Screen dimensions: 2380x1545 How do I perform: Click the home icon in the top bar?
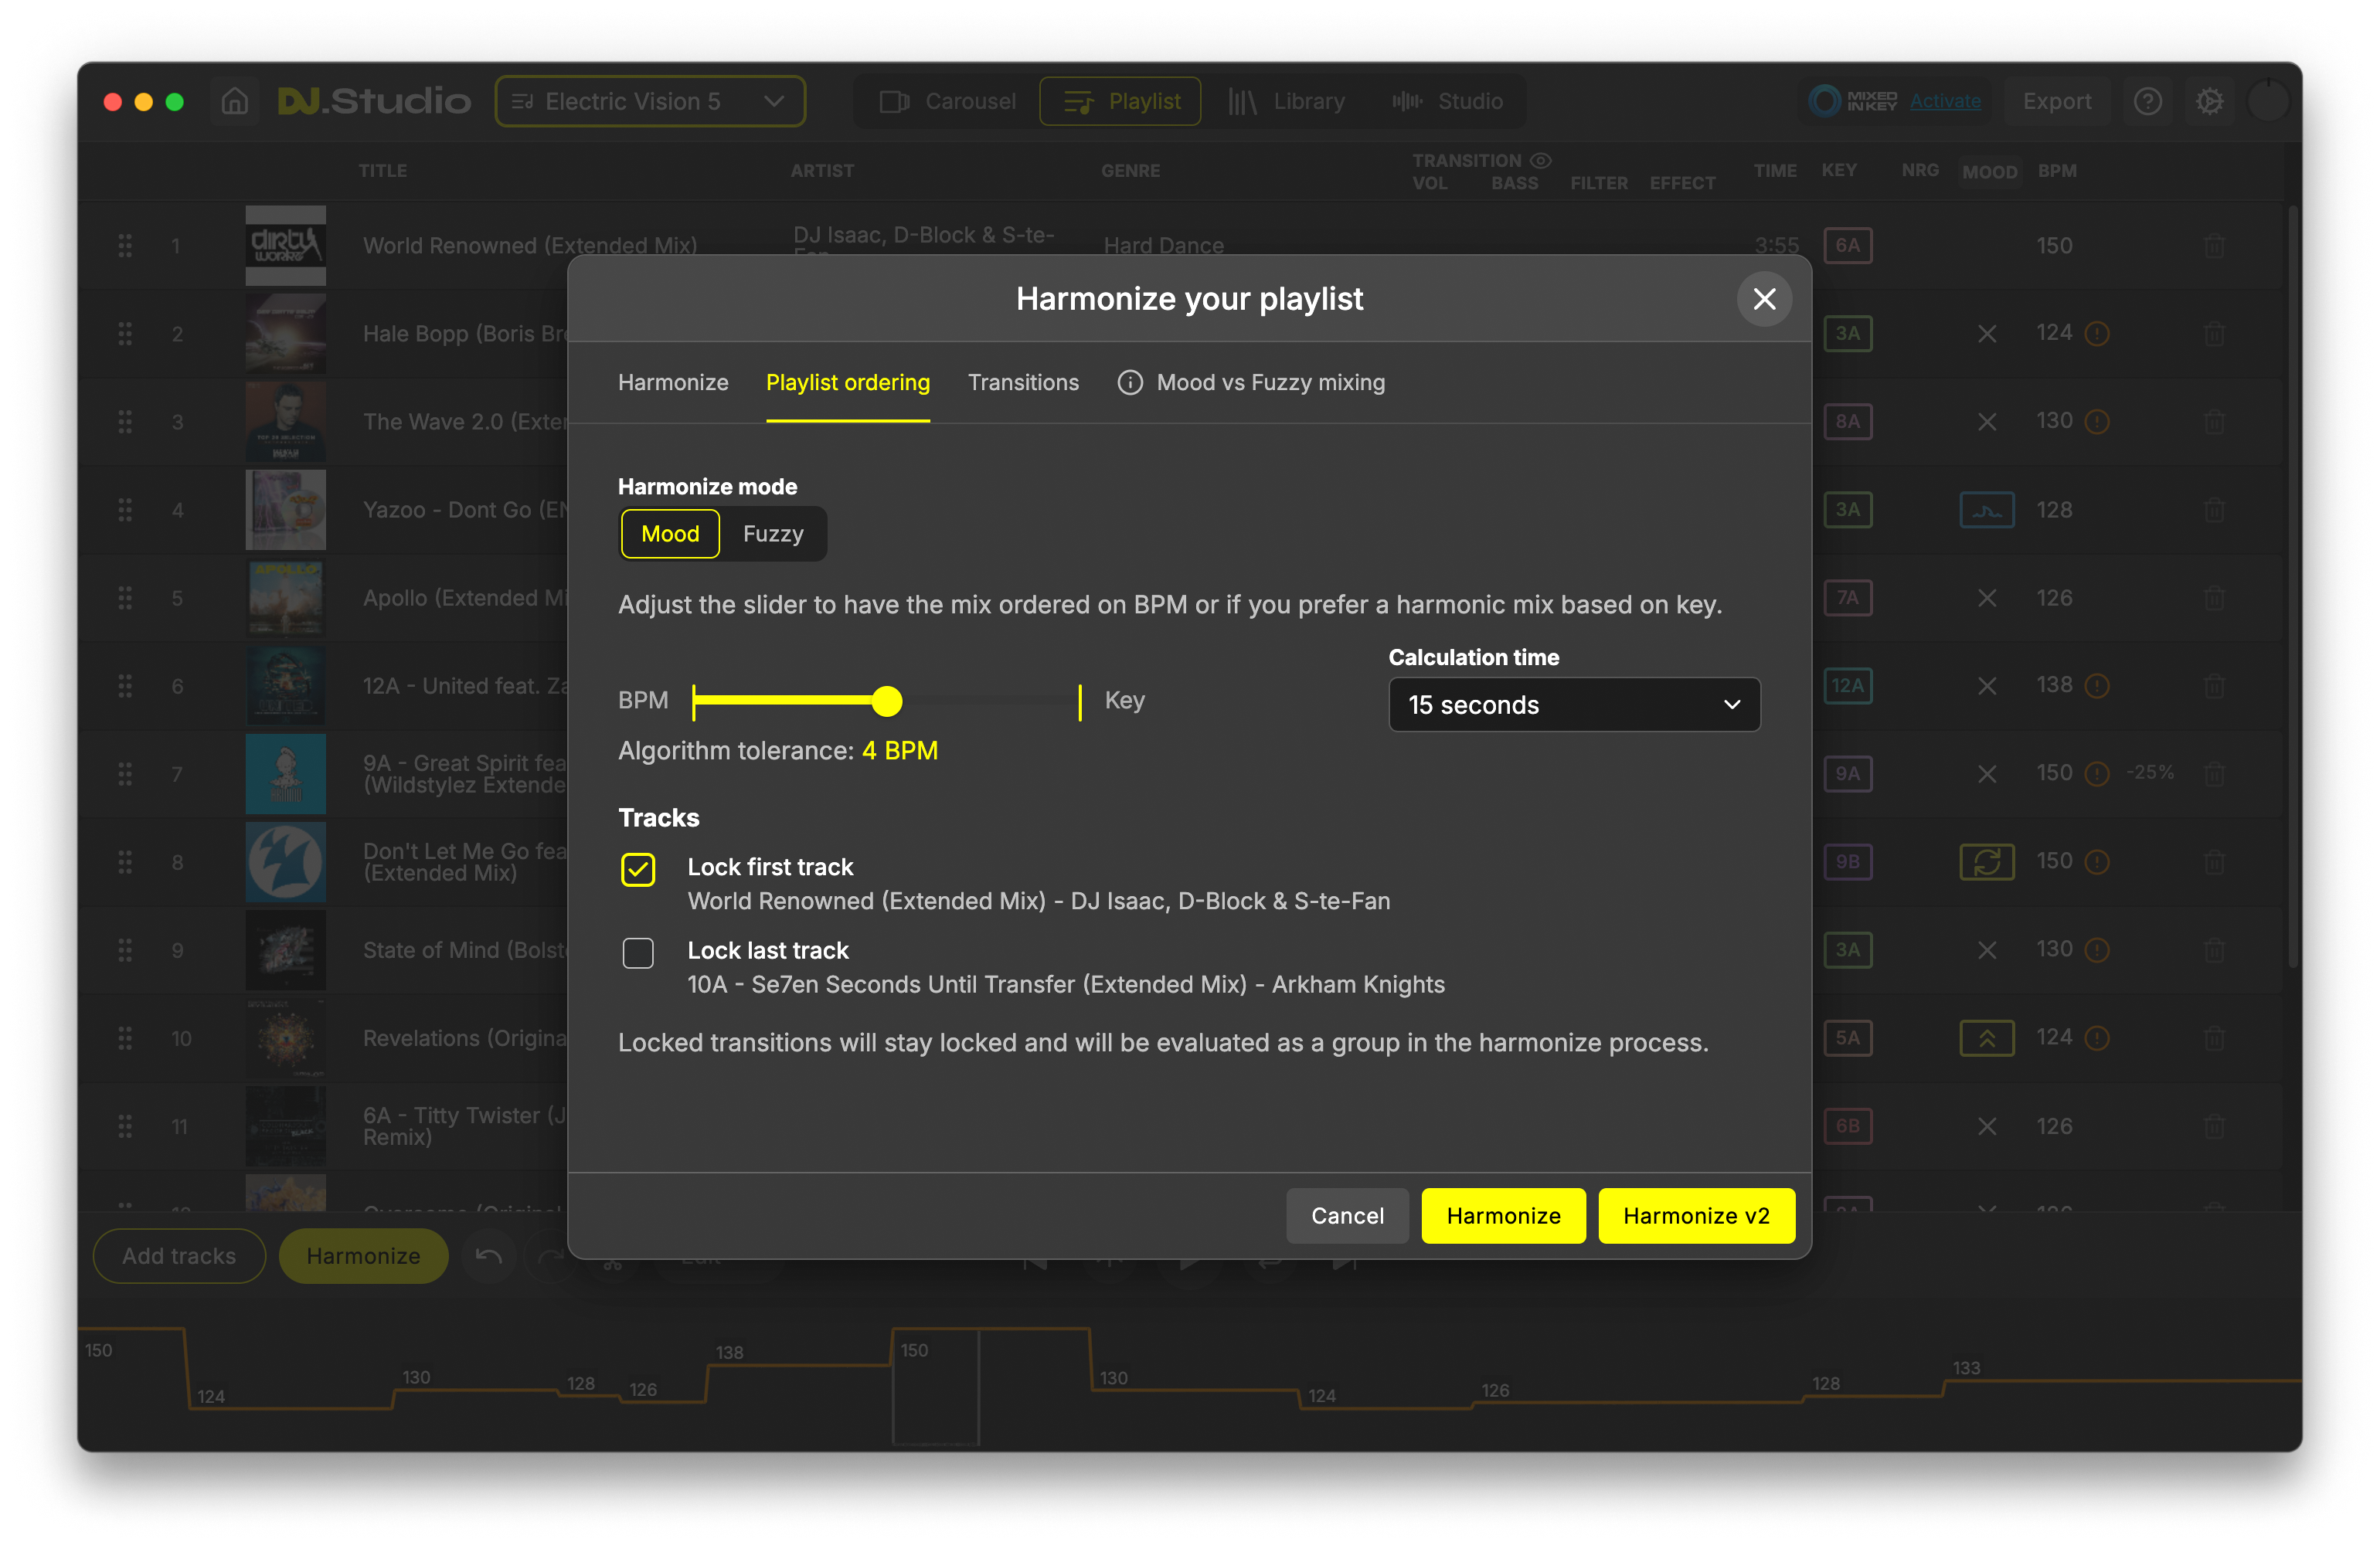(x=235, y=101)
